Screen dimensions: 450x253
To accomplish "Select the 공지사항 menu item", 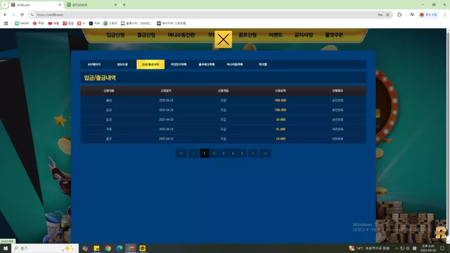I will point(303,35).
